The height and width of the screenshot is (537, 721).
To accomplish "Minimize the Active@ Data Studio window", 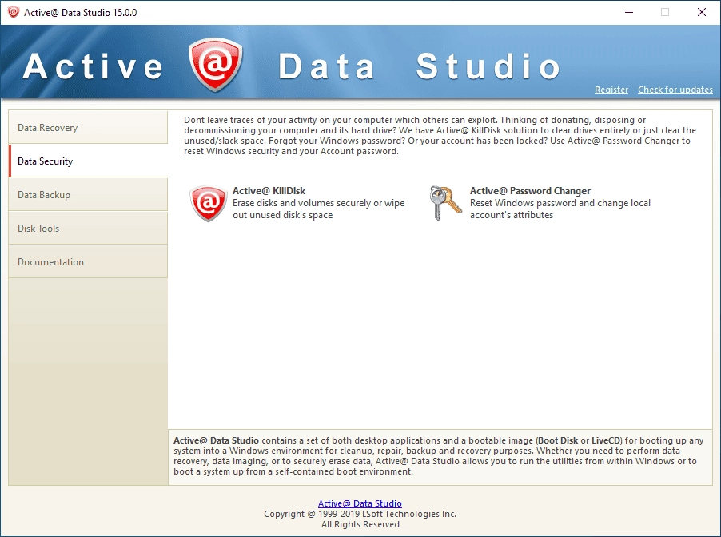I will (x=629, y=13).
